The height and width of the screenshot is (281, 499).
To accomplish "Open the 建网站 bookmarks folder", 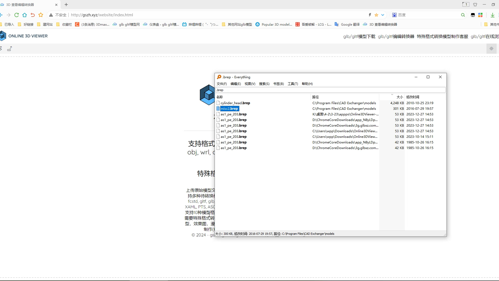I will pos(45,24).
